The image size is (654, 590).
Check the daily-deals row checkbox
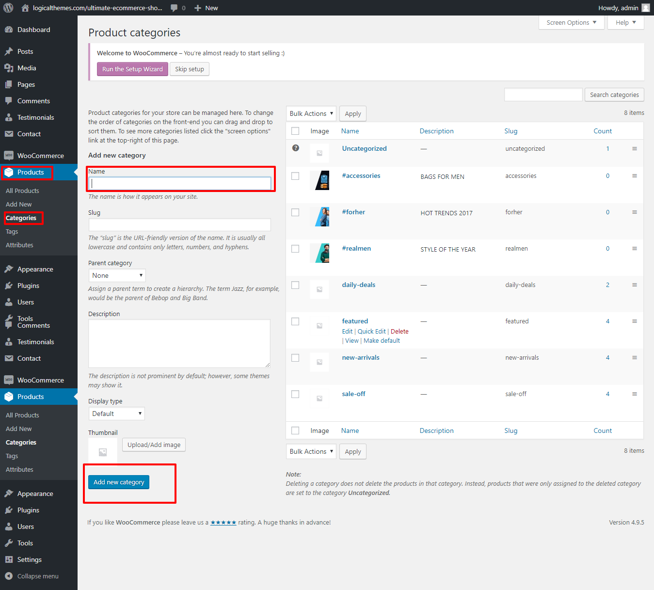295,285
